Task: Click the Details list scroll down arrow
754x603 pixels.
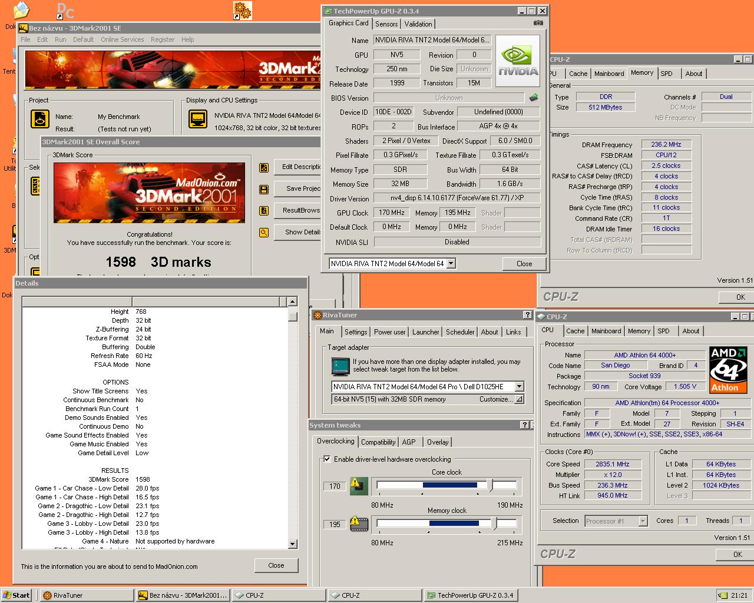Action: 292,544
